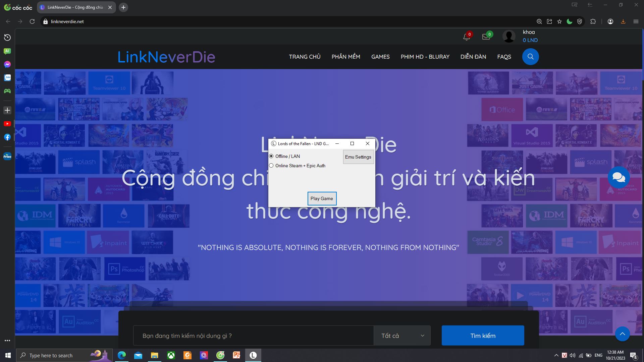Select Online Steam + Epic Auth option
The image size is (644, 362).
click(272, 166)
